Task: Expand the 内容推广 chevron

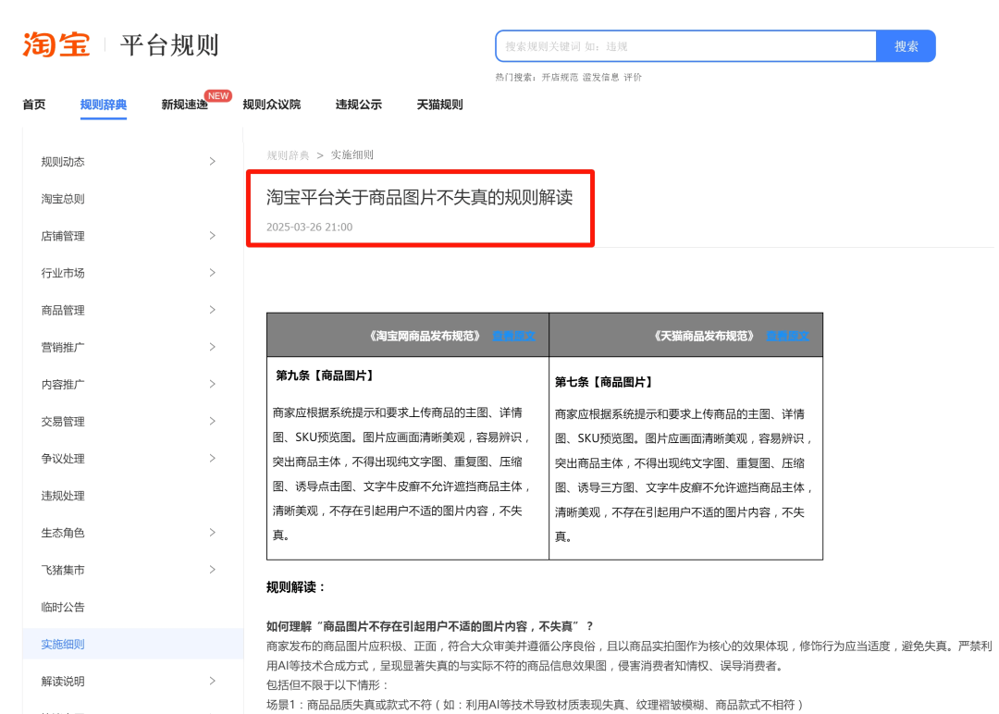Action: 212,384
